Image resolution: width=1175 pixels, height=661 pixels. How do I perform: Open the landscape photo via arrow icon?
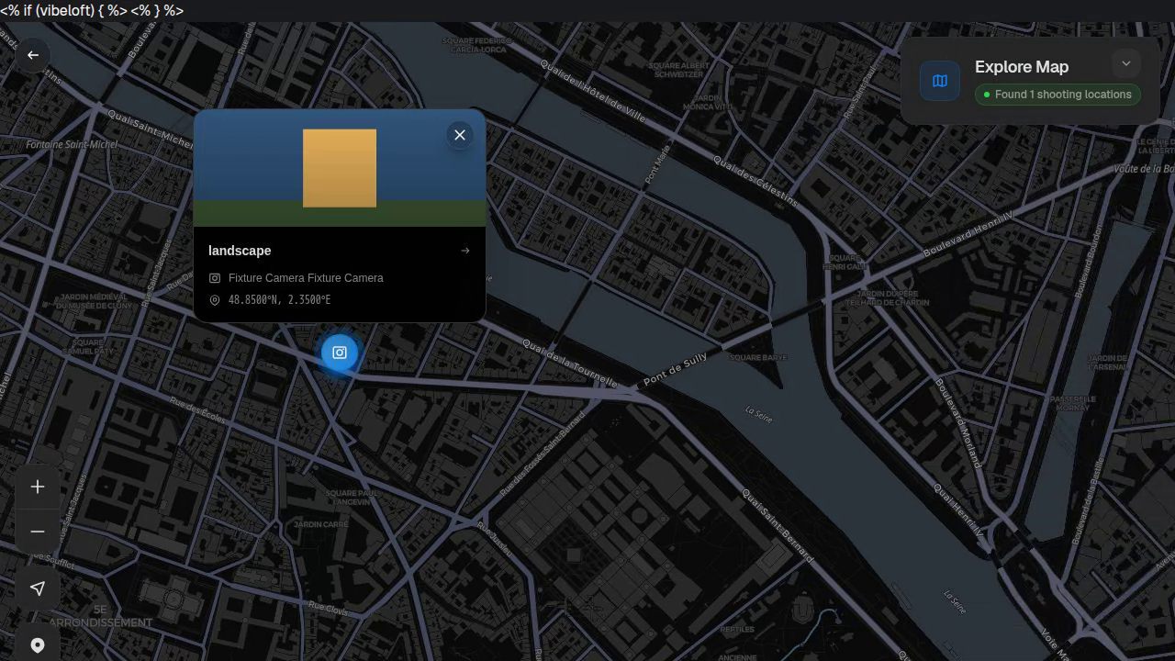coord(465,251)
